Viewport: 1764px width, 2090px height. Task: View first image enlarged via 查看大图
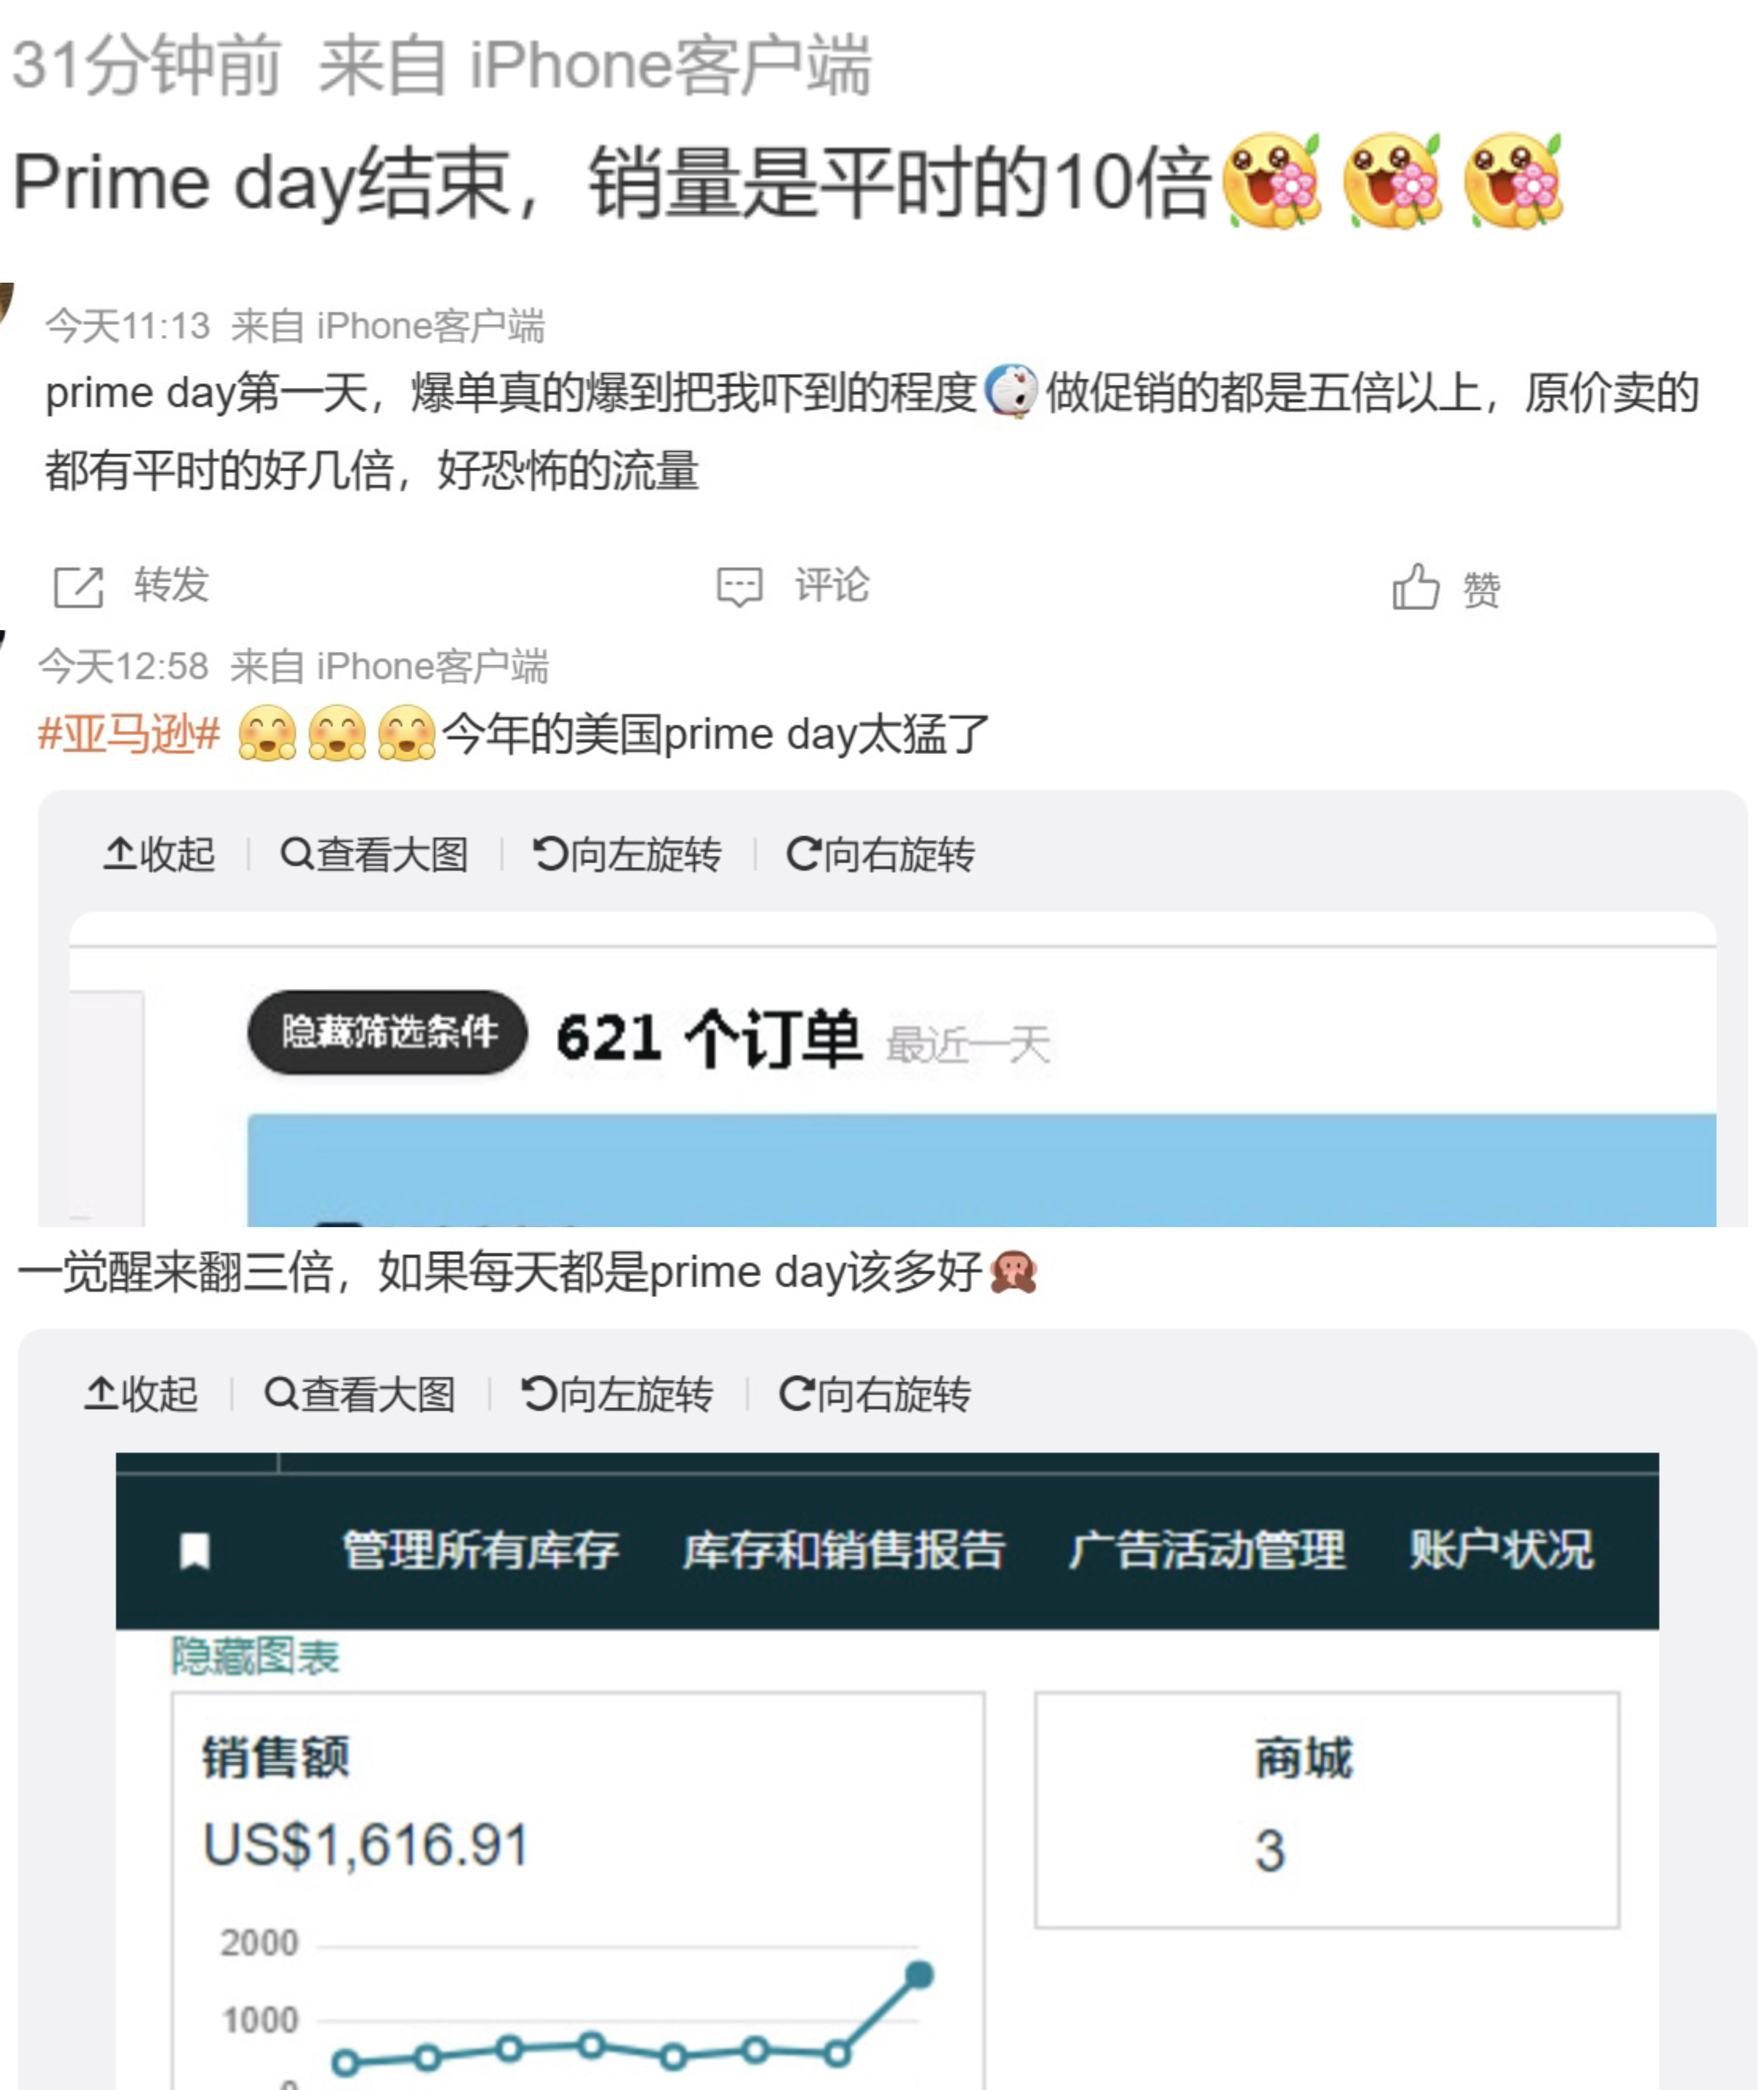click(x=374, y=855)
